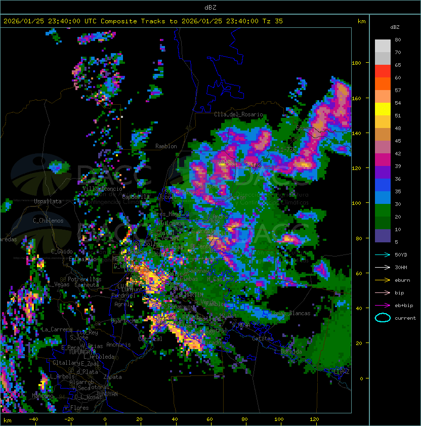Click the 'L_Dormida' map label

point(288,352)
